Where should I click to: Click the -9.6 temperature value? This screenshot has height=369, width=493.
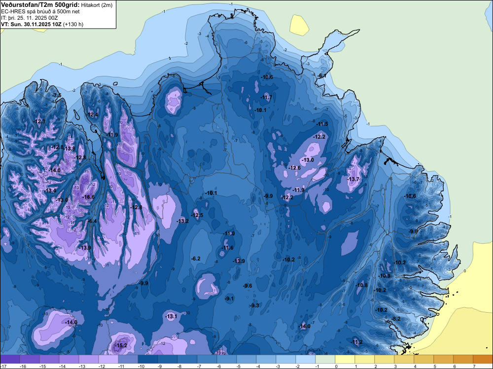click(247, 286)
